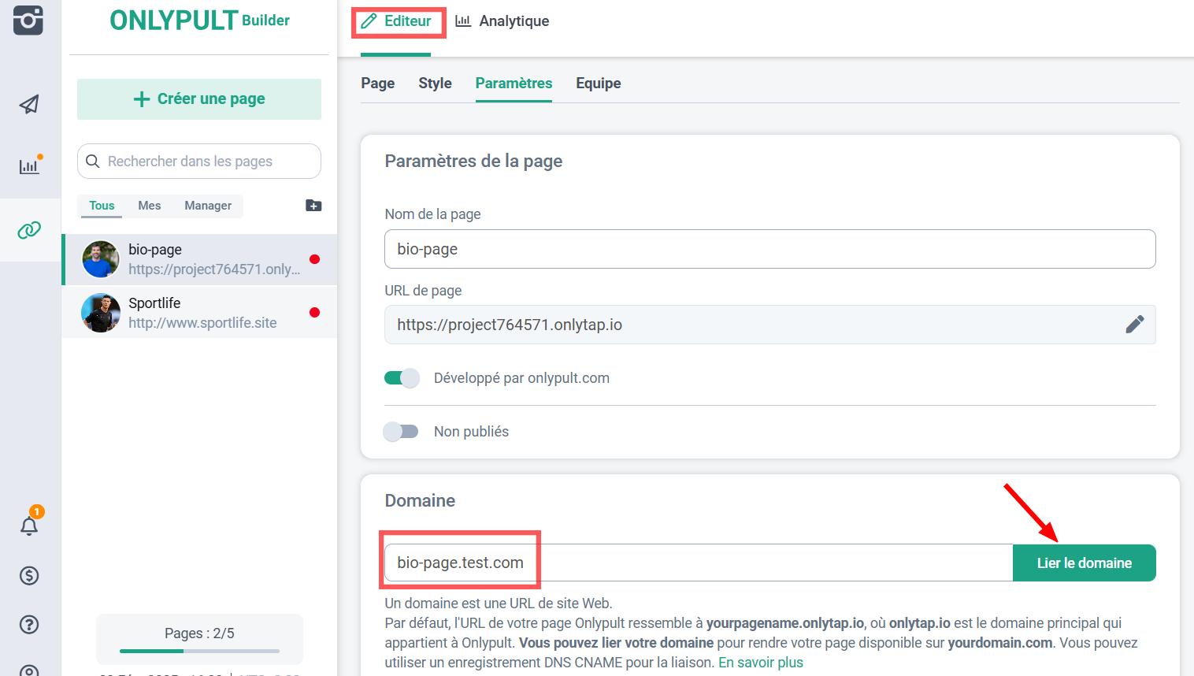Select the Sportlife page in list
The image size is (1194, 676).
199,313
